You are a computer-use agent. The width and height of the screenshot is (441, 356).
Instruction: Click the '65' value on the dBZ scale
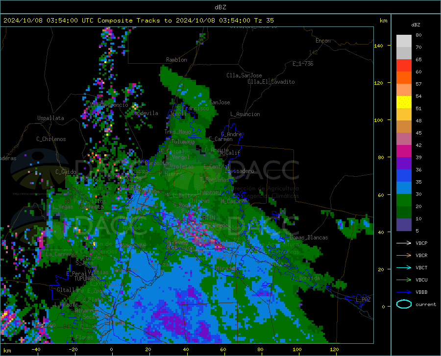pos(418,60)
